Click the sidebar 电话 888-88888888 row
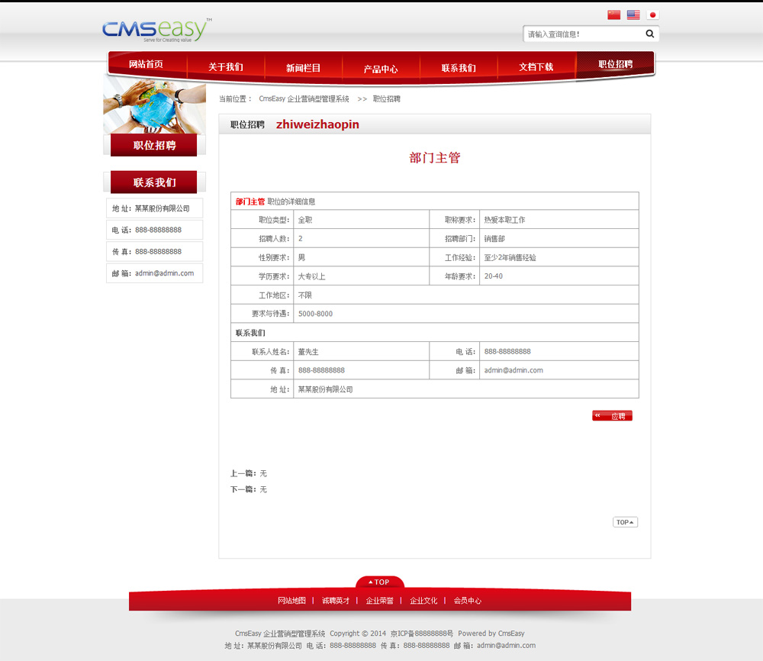This screenshot has height=661, width=763. [x=154, y=230]
